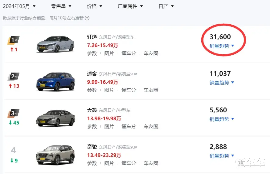270x174 pixels.
Task: Open the 日产 brand dropdown
Action: point(166,6)
